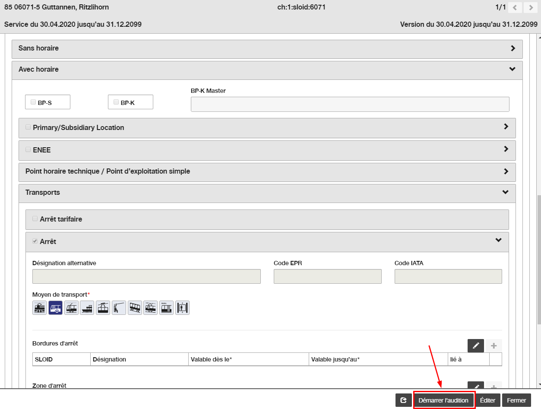541x409 pixels.
Task: Click the export share icon button
Action: (404, 400)
